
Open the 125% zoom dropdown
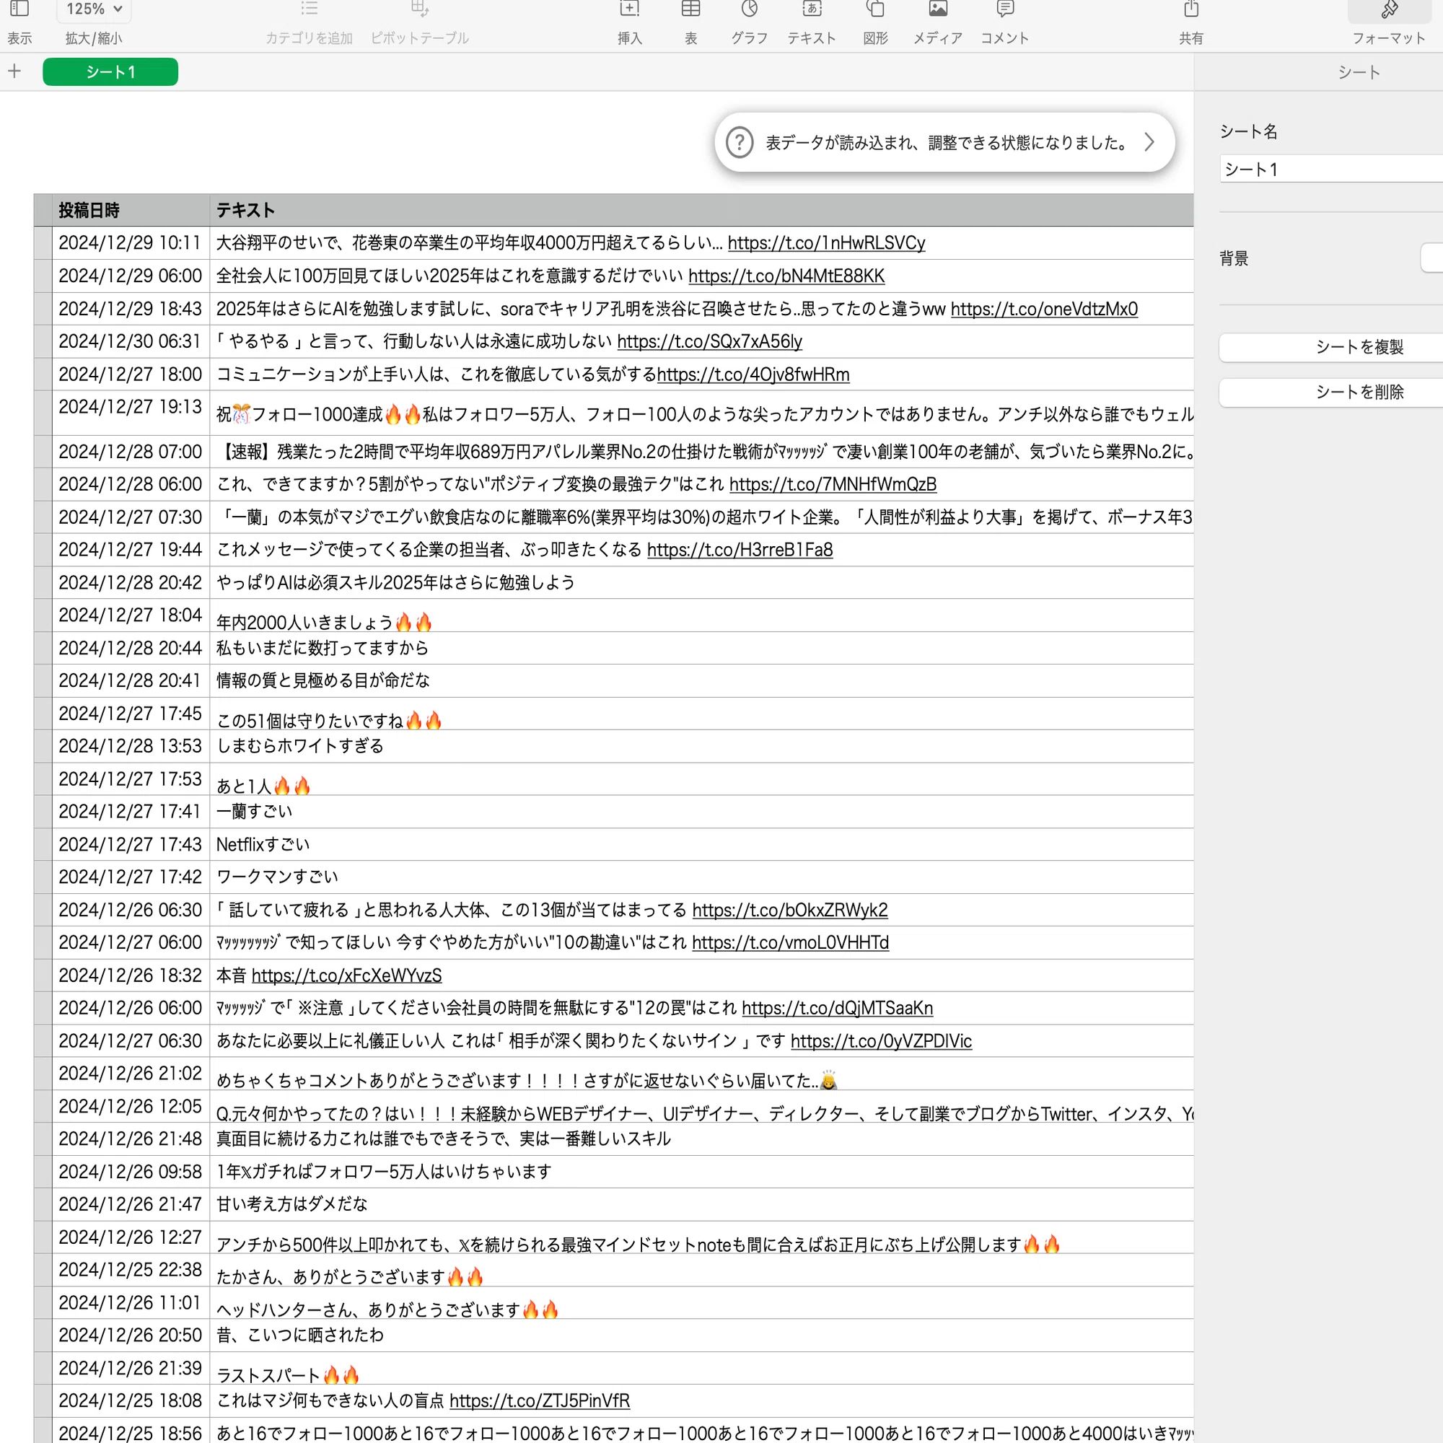pos(93,9)
